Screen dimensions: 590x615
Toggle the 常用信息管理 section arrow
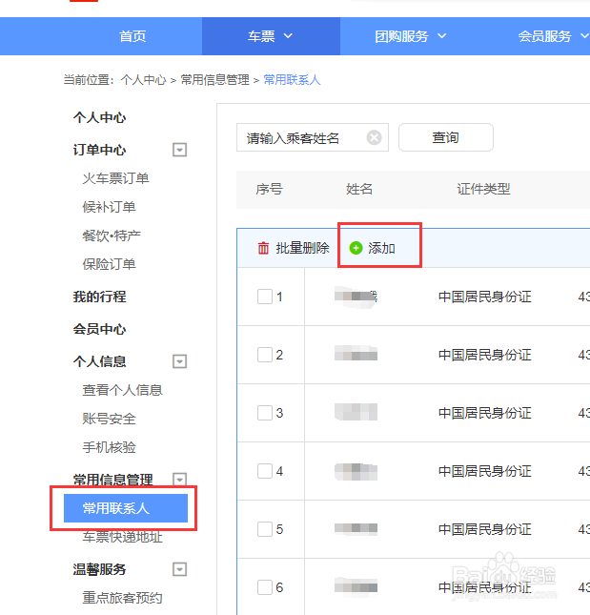(179, 480)
